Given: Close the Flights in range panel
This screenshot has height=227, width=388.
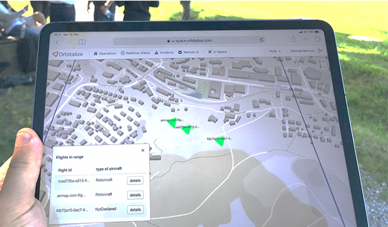Looking at the screenshot, I should (143, 150).
